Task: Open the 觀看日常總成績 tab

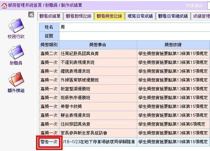Action: [173, 16]
